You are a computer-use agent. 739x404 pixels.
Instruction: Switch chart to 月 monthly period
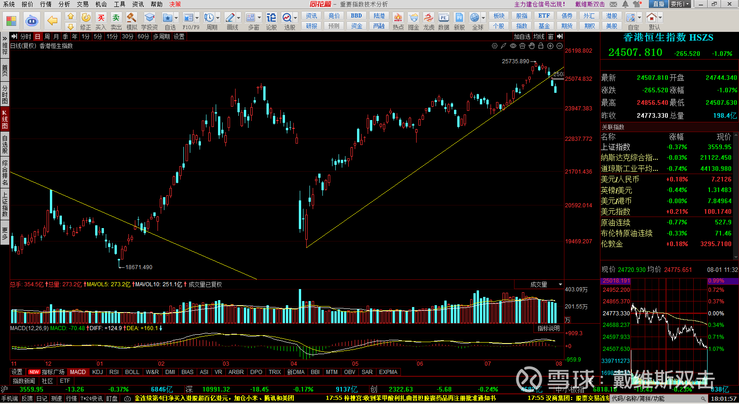56,36
